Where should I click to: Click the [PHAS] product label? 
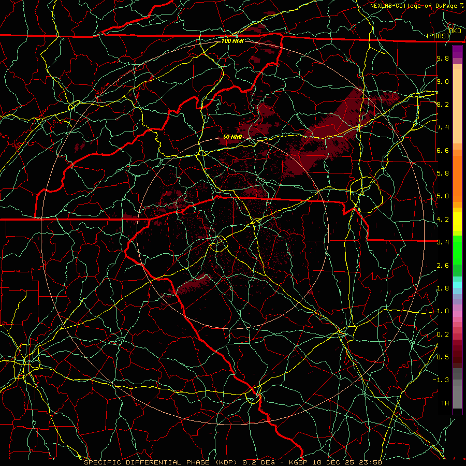pyautogui.click(x=438, y=36)
